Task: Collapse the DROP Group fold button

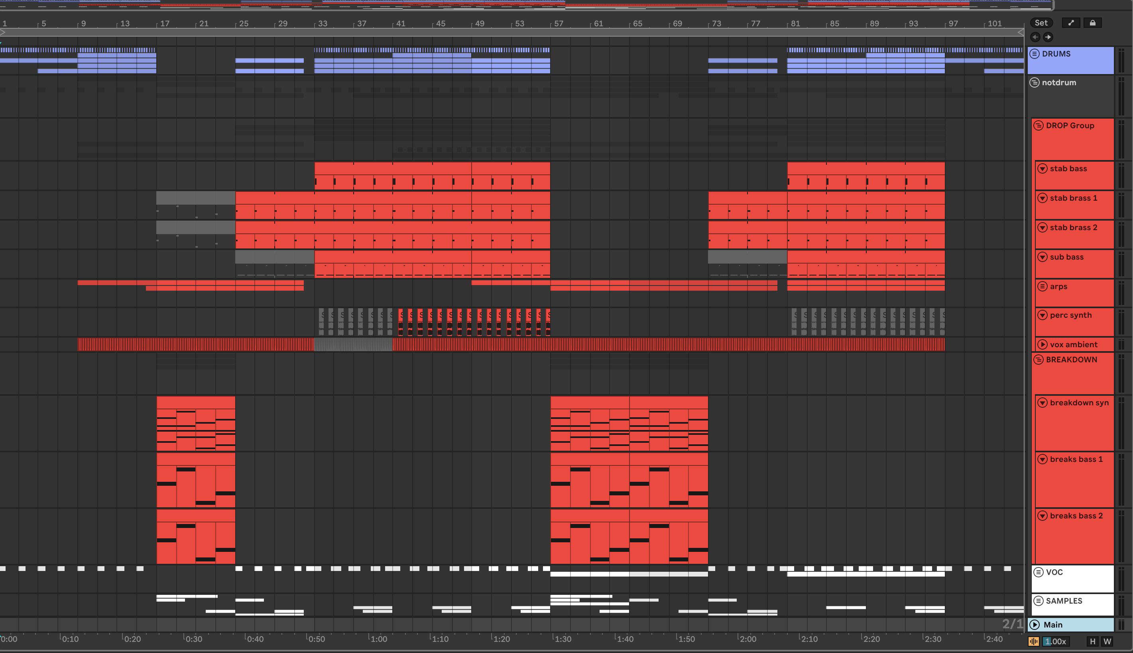Action: pyautogui.click(x=1038, y=125)
